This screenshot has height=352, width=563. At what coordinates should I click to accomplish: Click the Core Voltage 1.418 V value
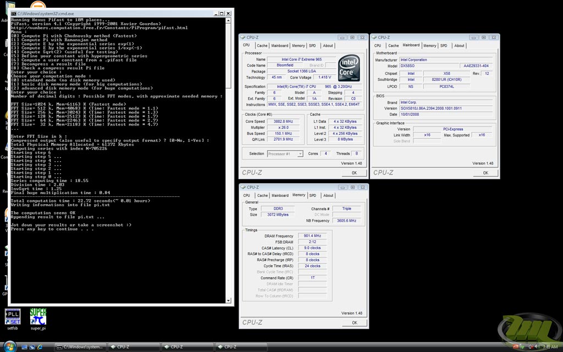pyautogui.click(x=325, y=77)
